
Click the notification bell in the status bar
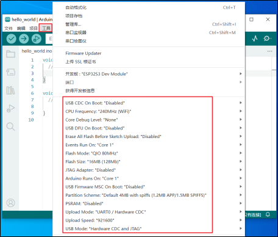click(268, 214)
